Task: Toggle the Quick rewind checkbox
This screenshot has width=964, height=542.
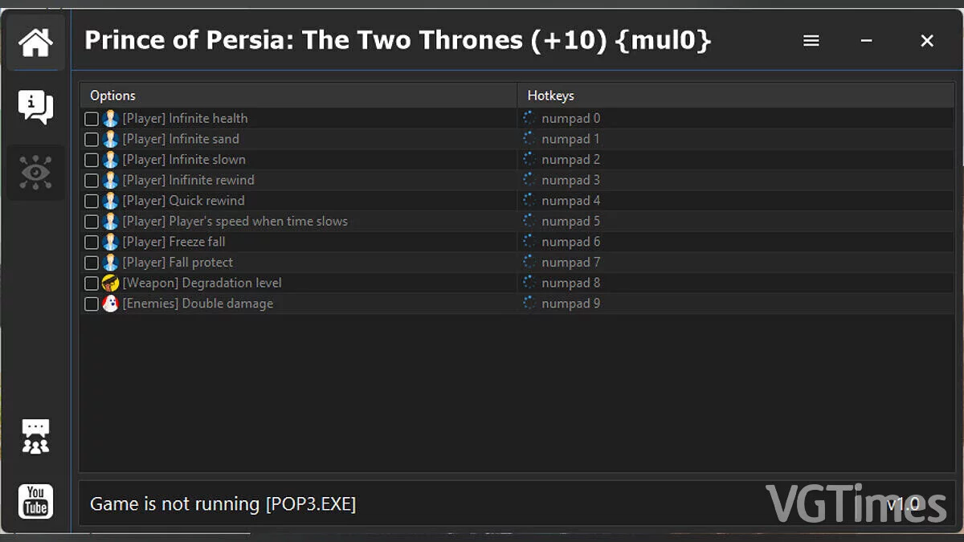Action: 92,201
